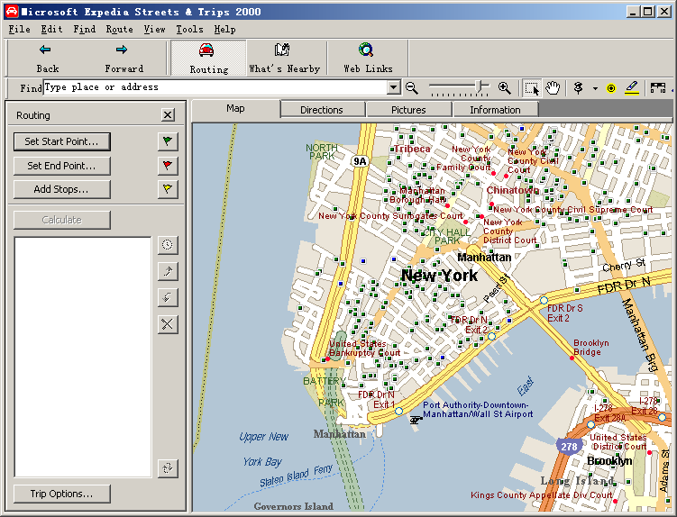Click the Set Start Point button
This screenshot has height=517, width=677.
(x=61, y=141)
